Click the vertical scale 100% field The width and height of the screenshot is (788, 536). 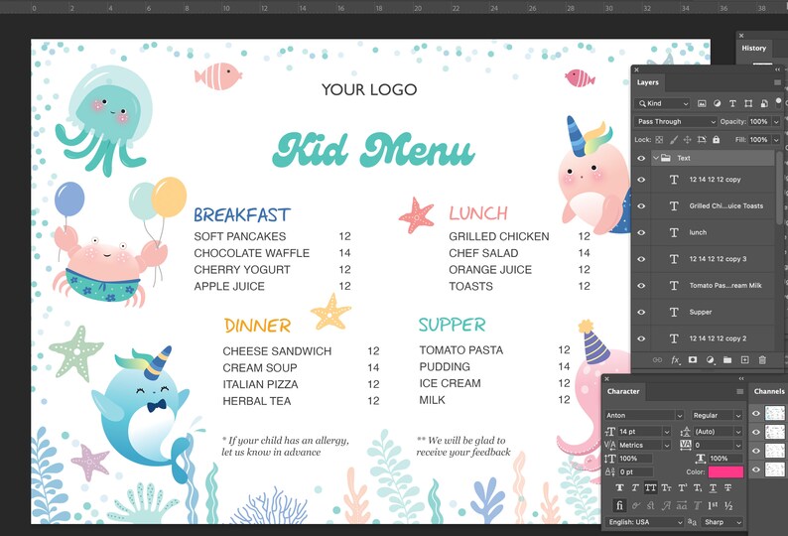point(634,459)
